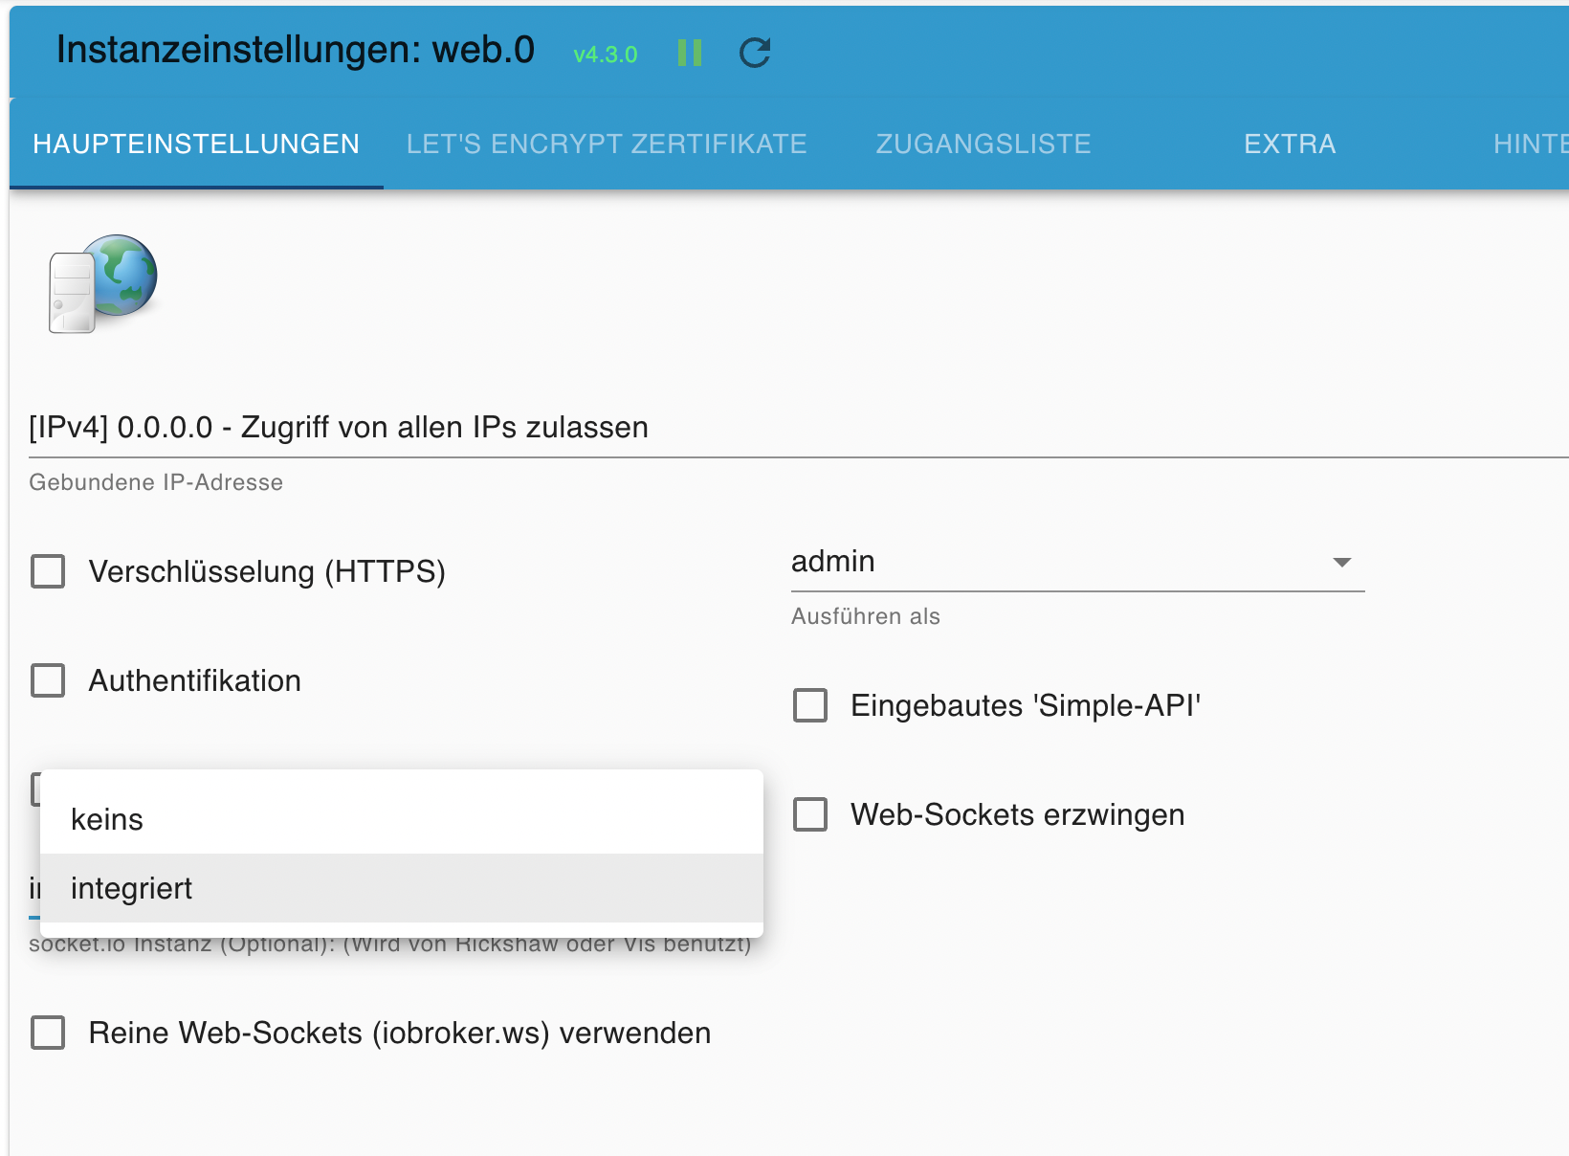Viewport: 1569px width, 1156px height.
Task: Enable the Verschlüsselung (HTTPS) checkbox
Action: coord(48,571)
